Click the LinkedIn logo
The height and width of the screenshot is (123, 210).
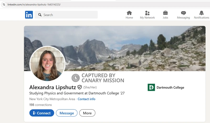pos(29,15)
